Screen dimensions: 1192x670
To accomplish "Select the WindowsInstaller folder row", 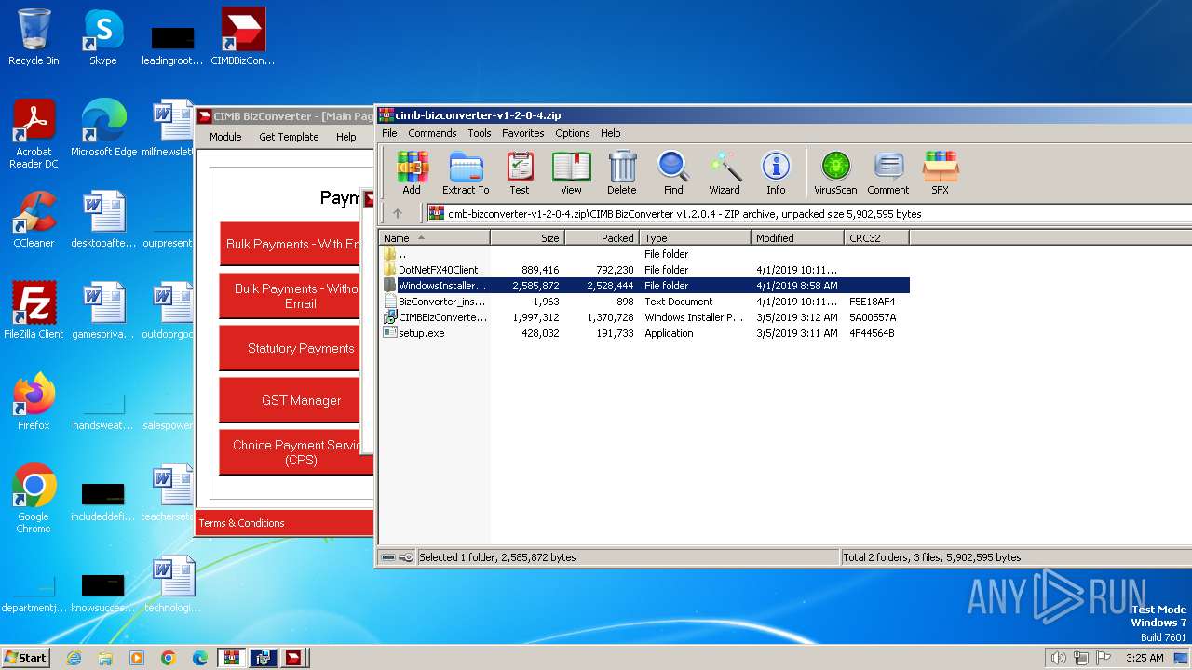I will [x=644, y=286].
